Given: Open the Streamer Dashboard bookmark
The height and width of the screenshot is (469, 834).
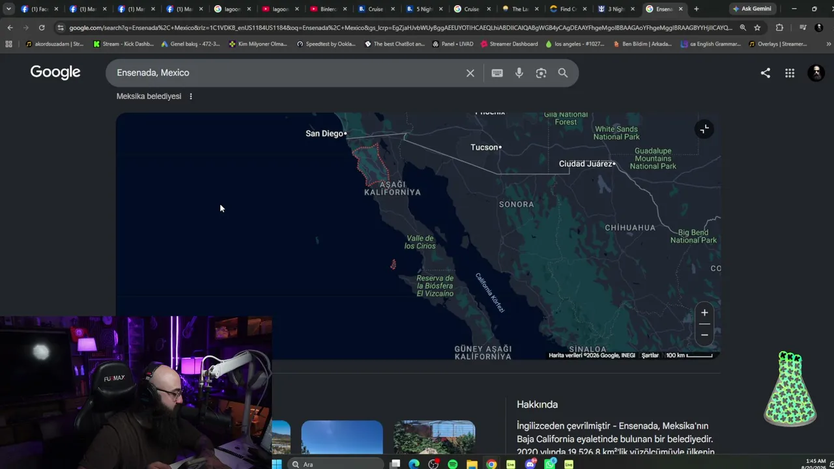Looking at the screenshot, I should 509,44.
